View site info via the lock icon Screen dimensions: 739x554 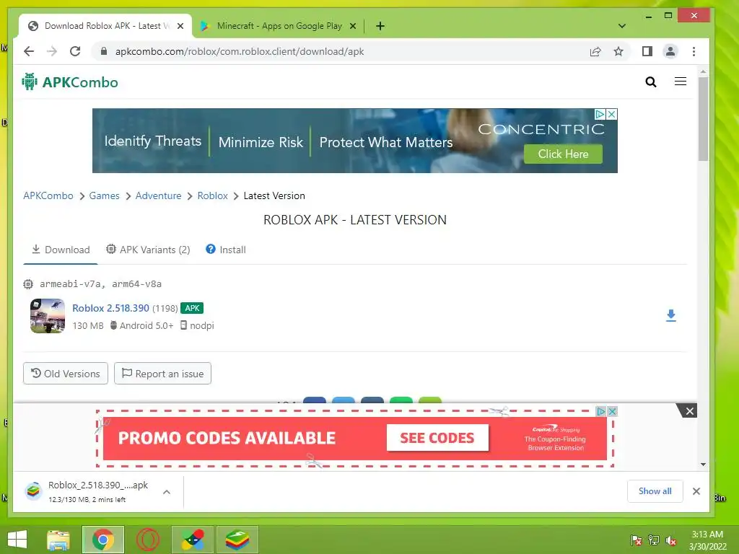(104, 51)
